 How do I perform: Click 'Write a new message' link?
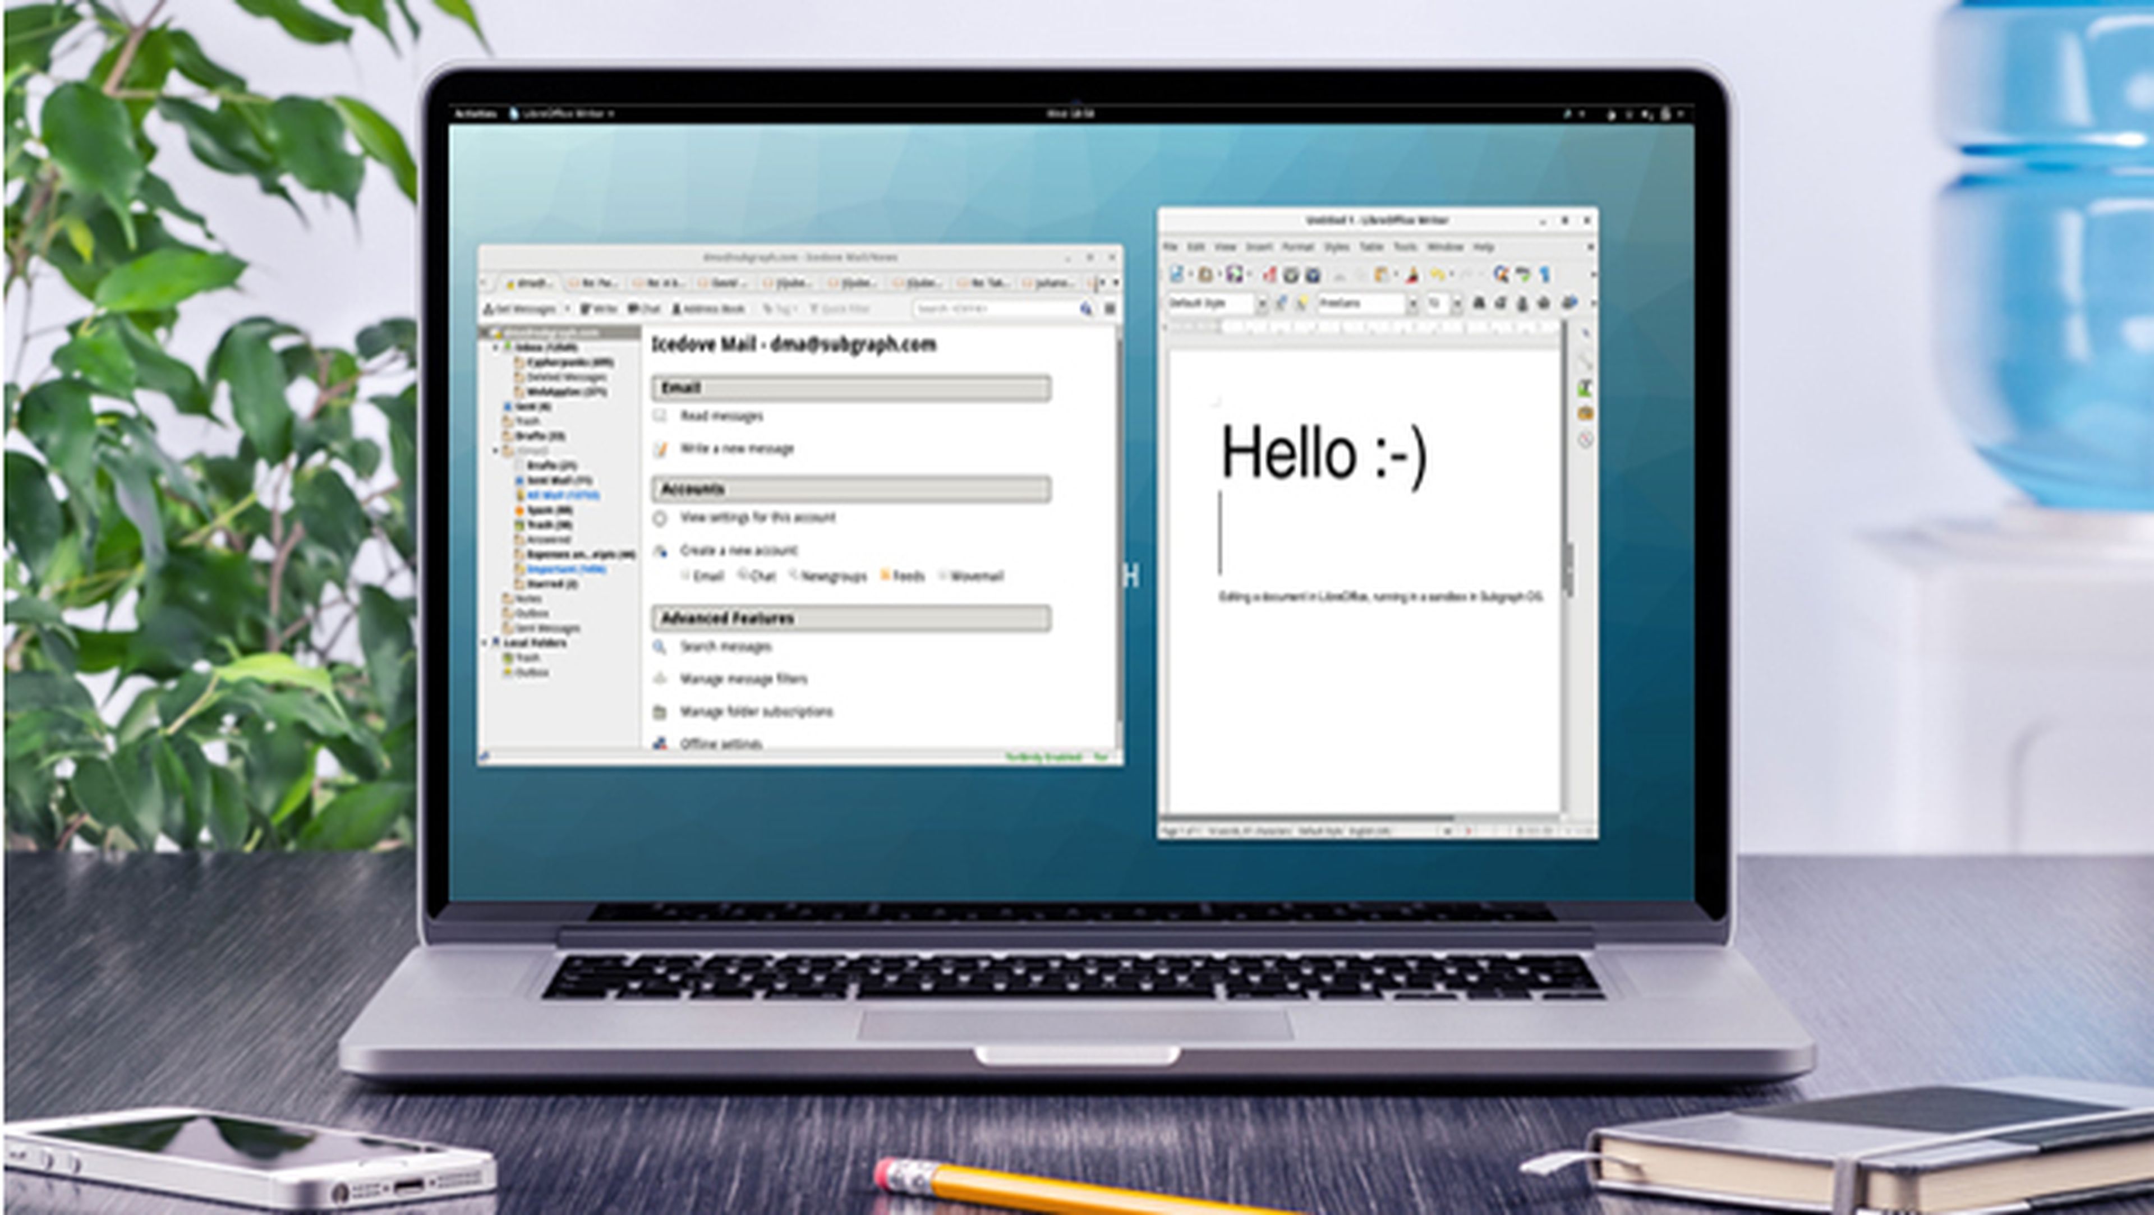pos(736,449)
